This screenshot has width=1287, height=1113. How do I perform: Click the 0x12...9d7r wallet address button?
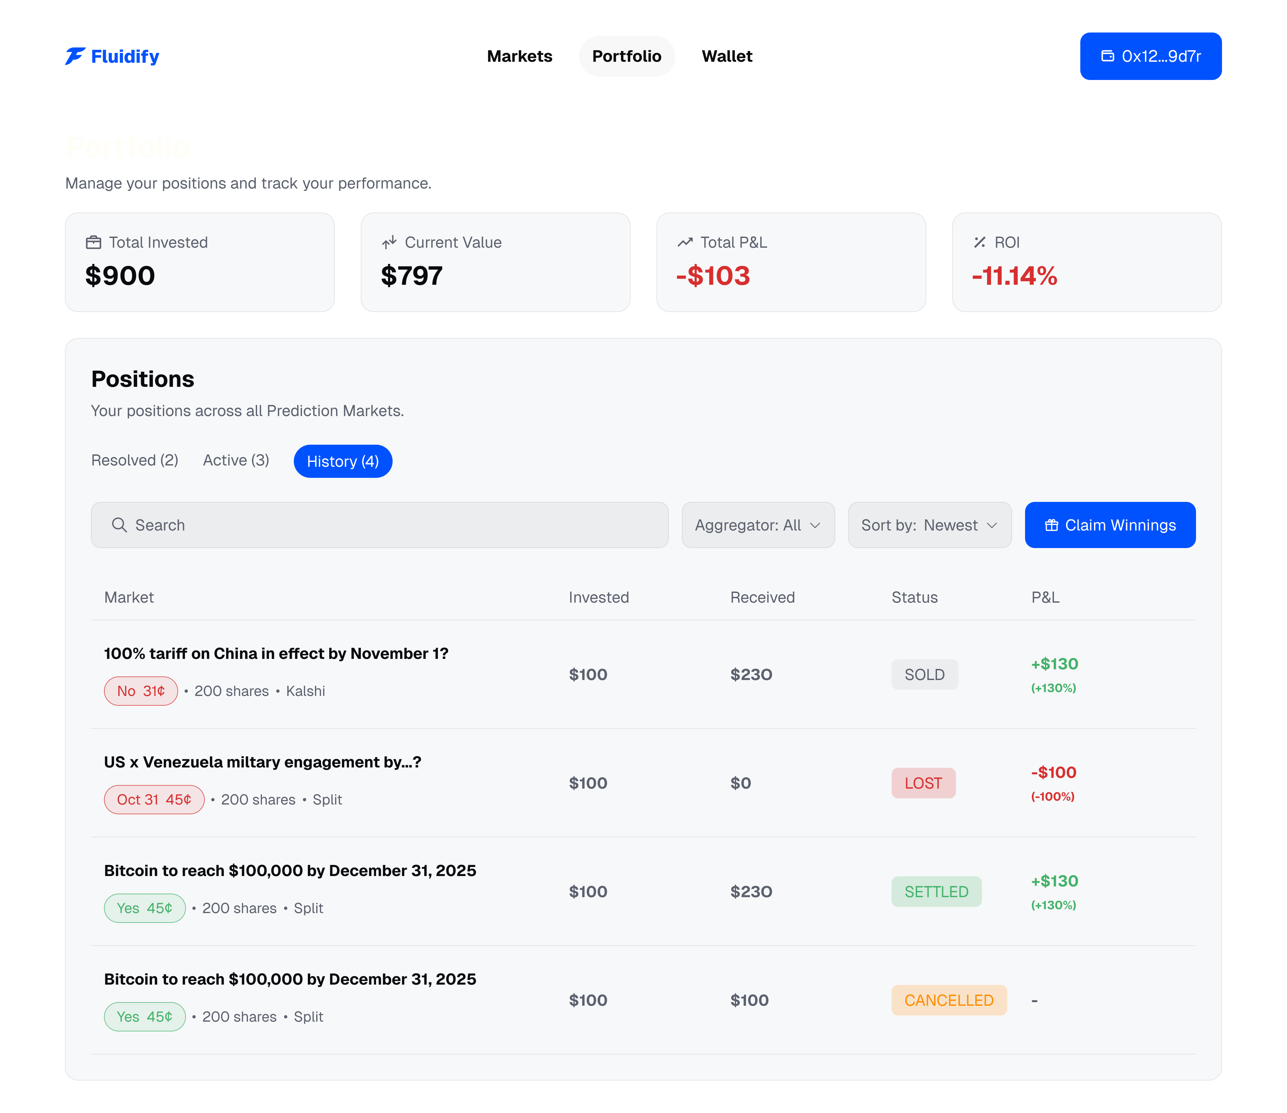[x=1150, y=56]
